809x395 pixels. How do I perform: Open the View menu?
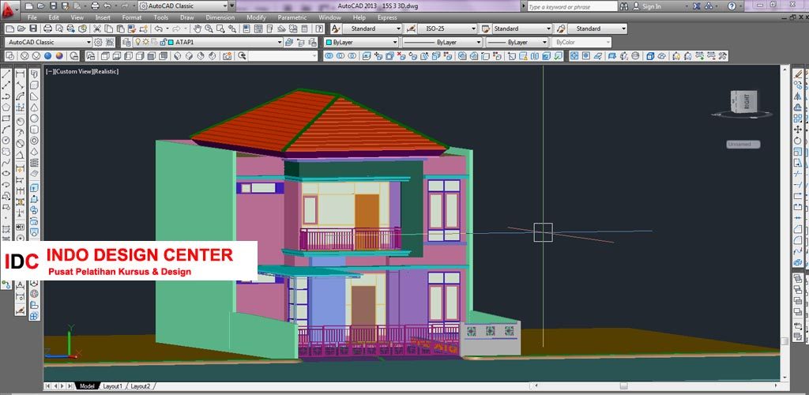(77, 17)
